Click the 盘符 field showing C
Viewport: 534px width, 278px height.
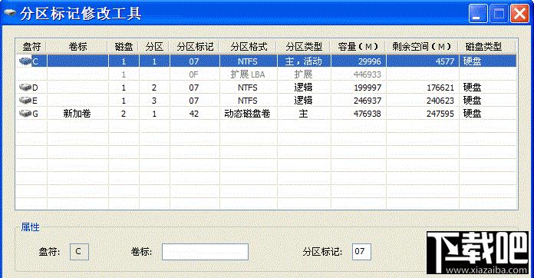(79, 252)
